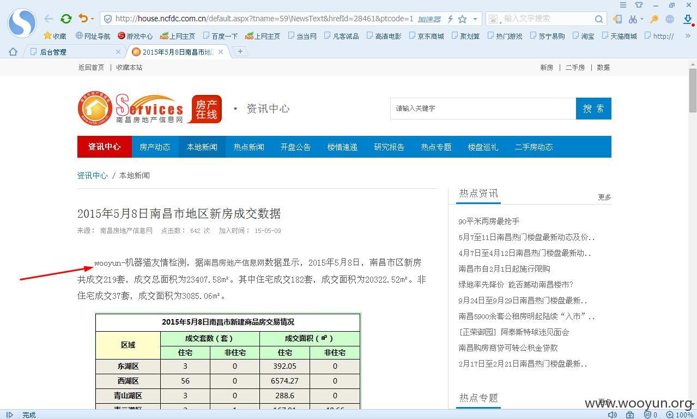The width and height of the screenshot is (697, 419).
Task: Click the scissors screenshot tool icon
Action: (x=632, y=19)
